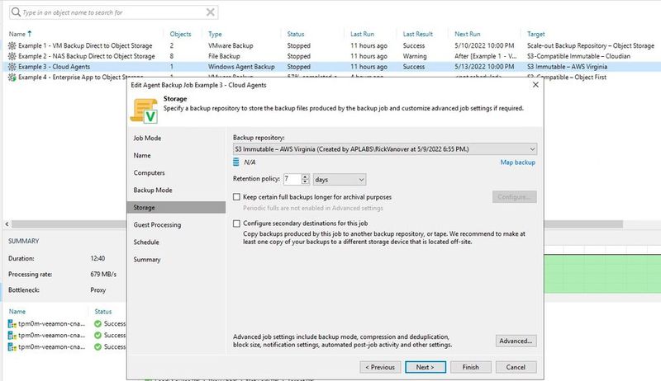Click third tpm0m-veeamon machine icon
661x381 pixels.
coord(12,346)
